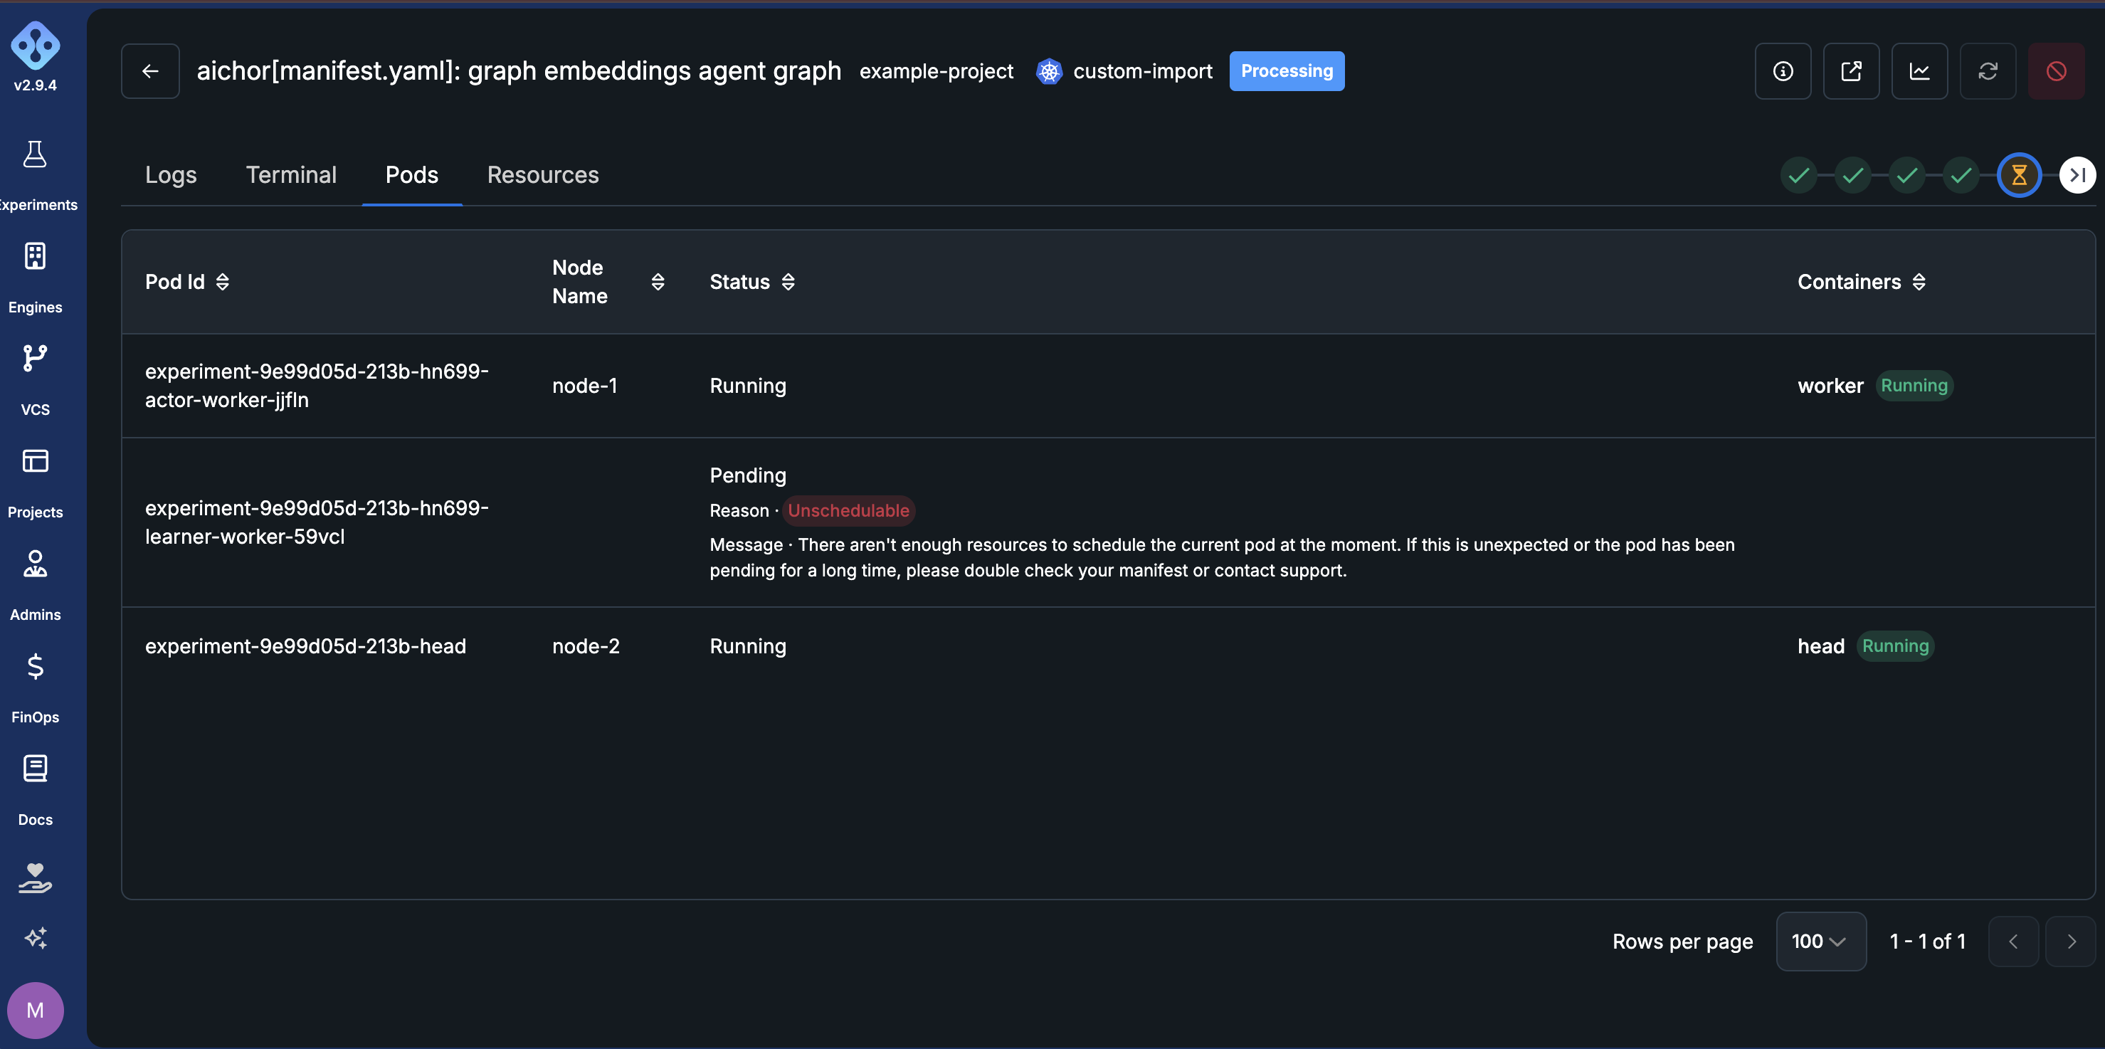Click the hourglass in-progress step marker
This screenshot has width=2105, height=1049.
click(x=2019, y=175)
